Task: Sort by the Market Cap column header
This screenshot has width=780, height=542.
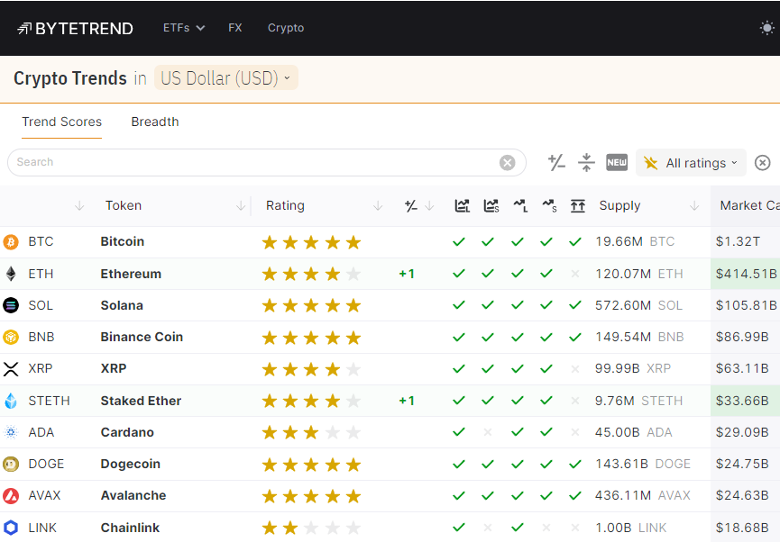Action: [x=749, y=205]
